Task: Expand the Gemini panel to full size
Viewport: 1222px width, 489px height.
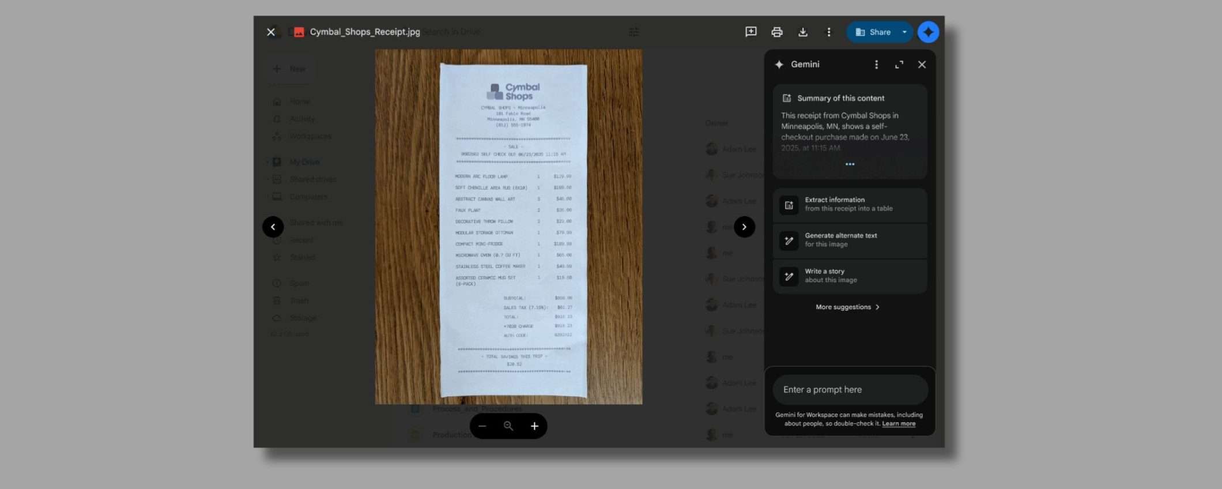Action: coord(899,65)
